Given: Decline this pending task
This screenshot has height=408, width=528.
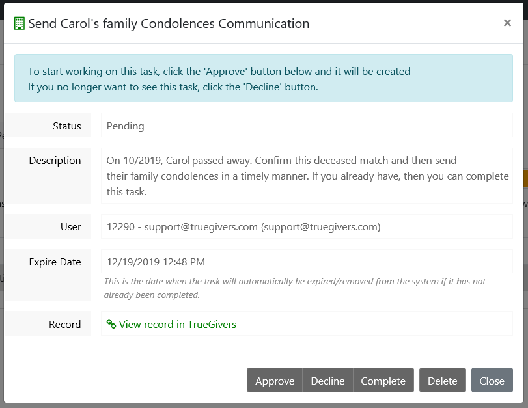Looking at the screenshot, I should click(327, 381).
